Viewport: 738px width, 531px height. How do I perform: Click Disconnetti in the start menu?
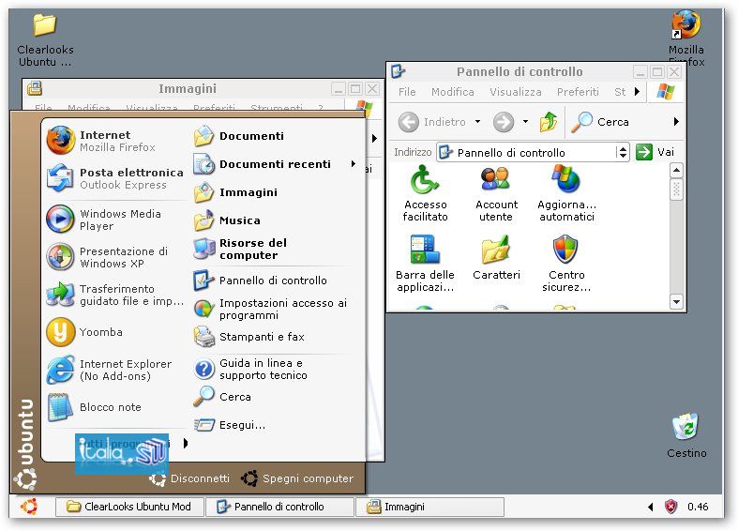(x=189, y=478)
